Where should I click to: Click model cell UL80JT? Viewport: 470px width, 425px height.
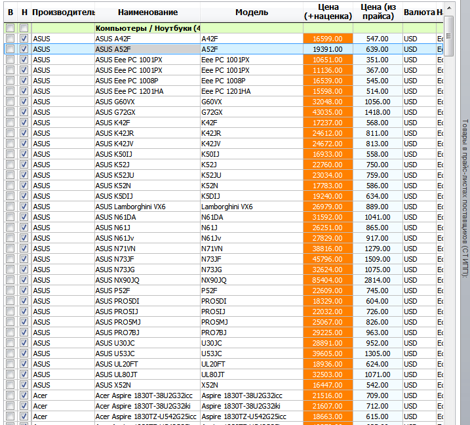point(252,374)
